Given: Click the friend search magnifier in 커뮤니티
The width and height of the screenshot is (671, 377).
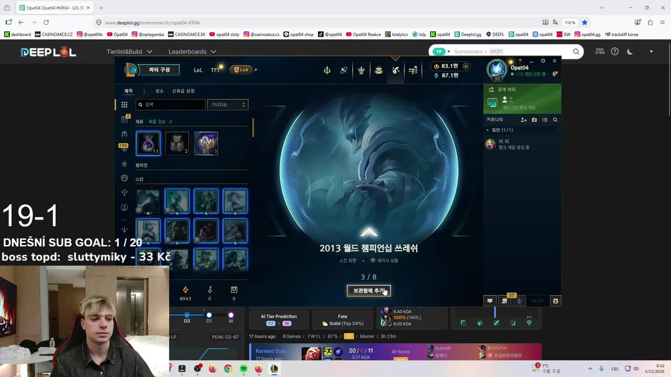Looking at the screenshot, I should [555, 120].
